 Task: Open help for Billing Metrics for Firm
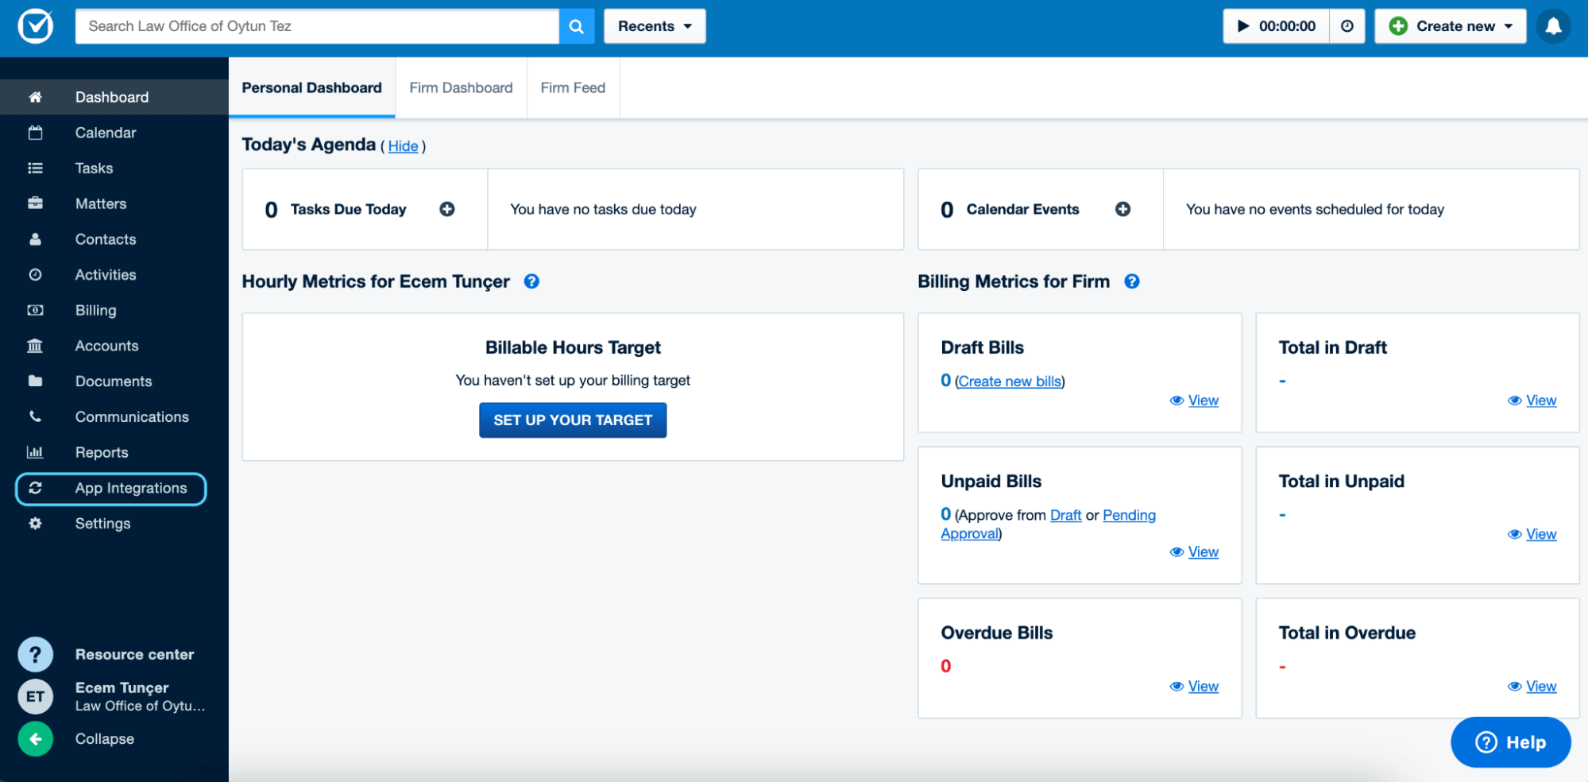click(x=1132, y=281)
